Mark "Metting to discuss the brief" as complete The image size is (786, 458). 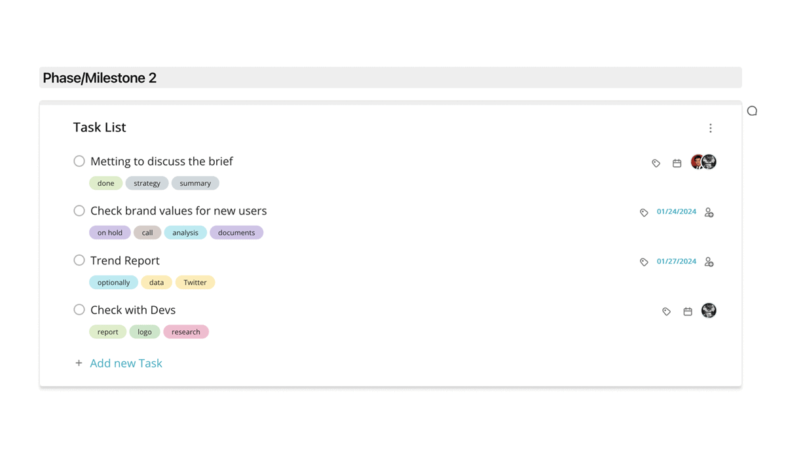[x=79, y=161]
